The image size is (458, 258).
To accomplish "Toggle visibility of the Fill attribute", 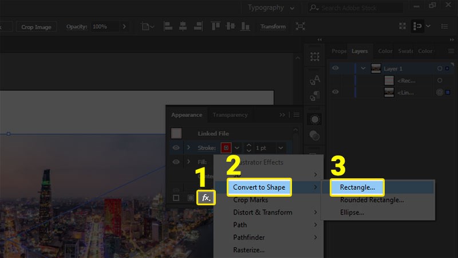I will coord(176,162).
